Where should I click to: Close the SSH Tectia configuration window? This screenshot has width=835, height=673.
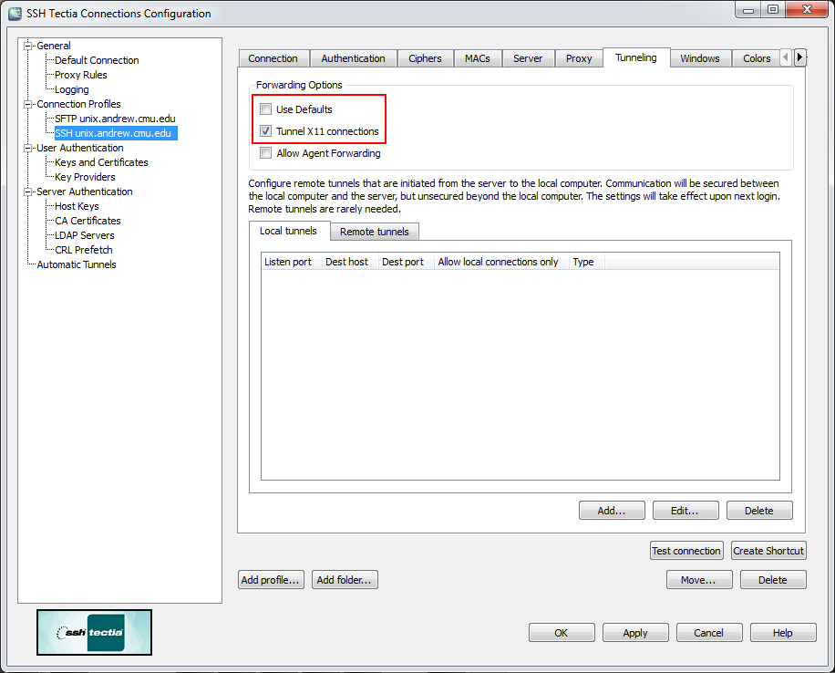coord(807,10)
